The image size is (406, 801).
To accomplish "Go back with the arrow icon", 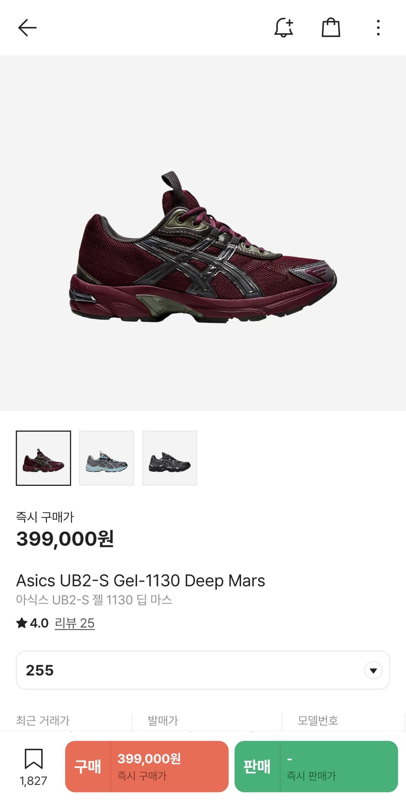I will 27,27.
